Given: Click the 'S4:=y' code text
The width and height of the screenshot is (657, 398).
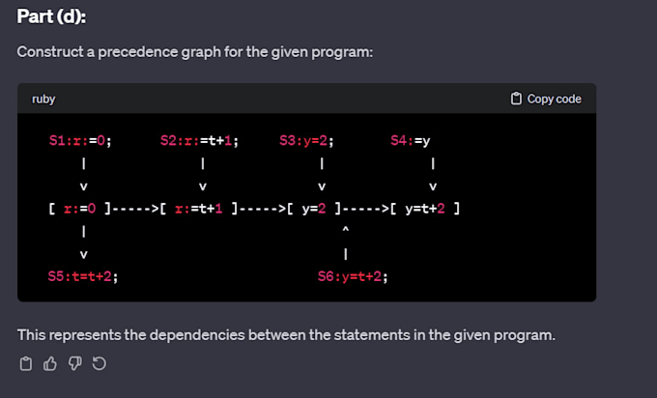Looking at the screenshot, I should [x=411, y=140].
